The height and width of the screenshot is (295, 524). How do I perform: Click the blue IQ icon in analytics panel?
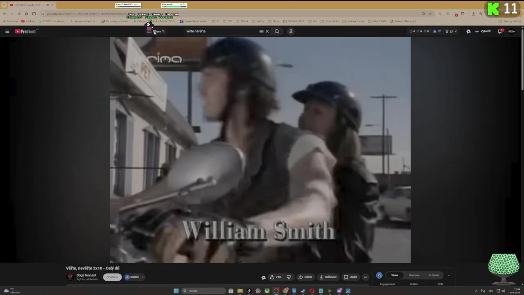[379, 275]
